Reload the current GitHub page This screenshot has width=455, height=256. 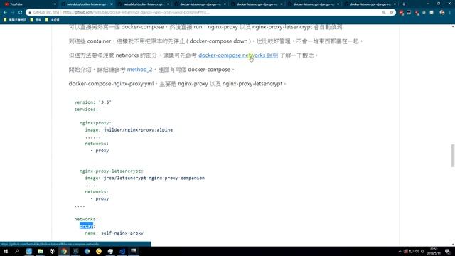[x=21, y=13]
